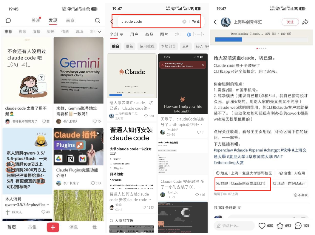315x235 pixels.
Task: Open the Gemini post thumbnail
Action: (78, 71)
